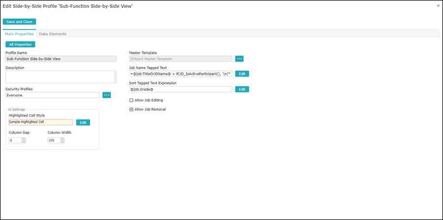The image size is (443, 220).
Task: Uncheck the Allow Job Removal checkbox
Action: tap(131, 109)
